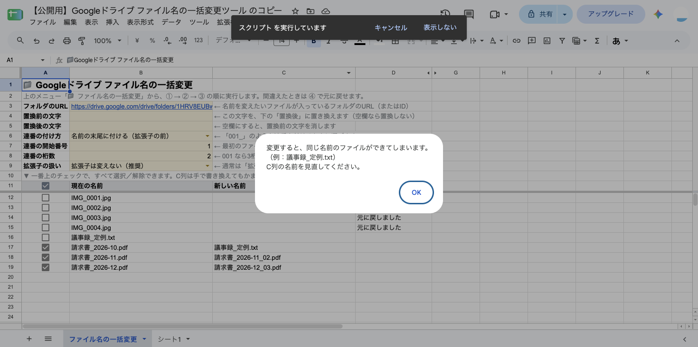Check the box for IMG_0002.jpg
The height and width of the screenshot is (347, 698).
point(46,208)
